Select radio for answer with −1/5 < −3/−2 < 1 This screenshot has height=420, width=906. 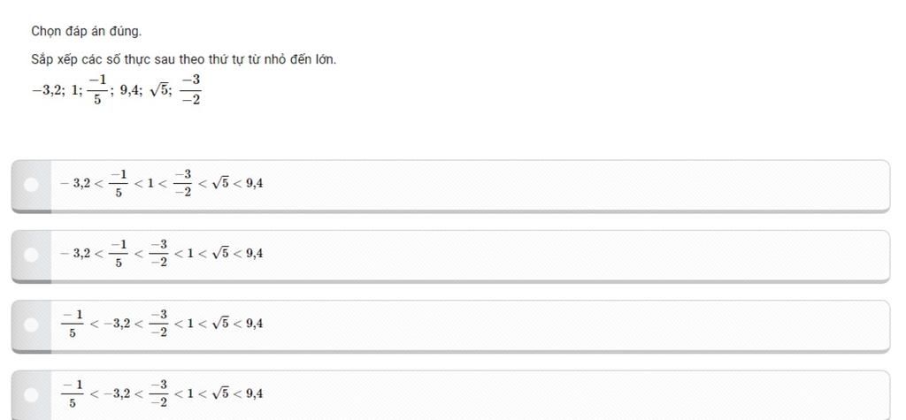tap(31, 255)
